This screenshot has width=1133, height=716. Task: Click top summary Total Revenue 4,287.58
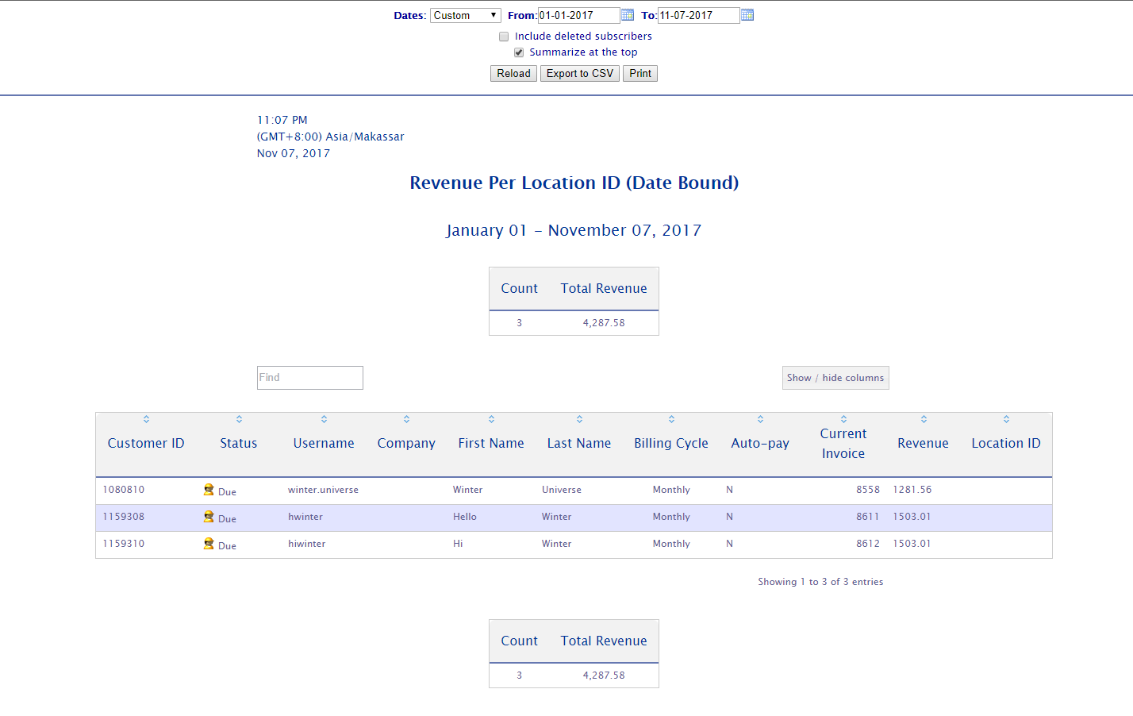coord(604,323)
